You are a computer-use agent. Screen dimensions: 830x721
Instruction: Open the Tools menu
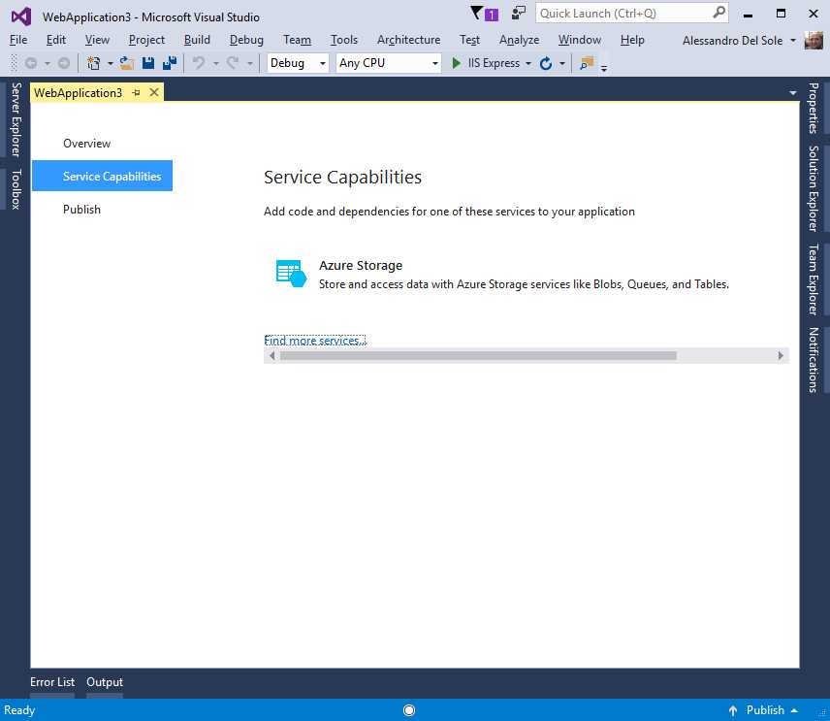point(344,40)
